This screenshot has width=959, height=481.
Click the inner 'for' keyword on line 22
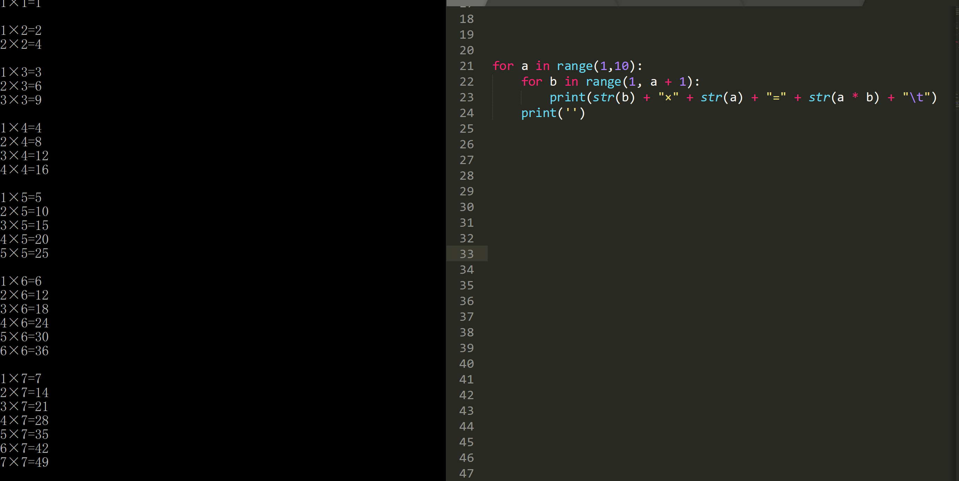tap(532, 82)
